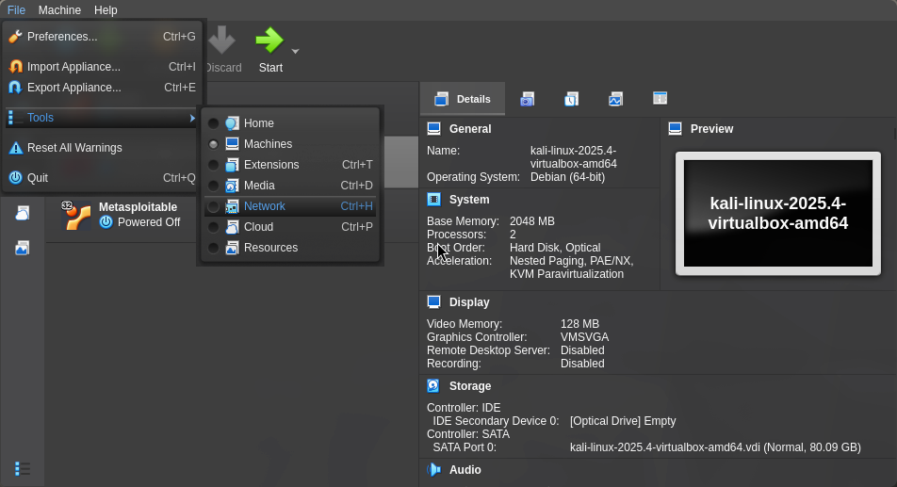Click the Extensions icon in Tools submenu
897x487 pixels.
tap(232, 165)
